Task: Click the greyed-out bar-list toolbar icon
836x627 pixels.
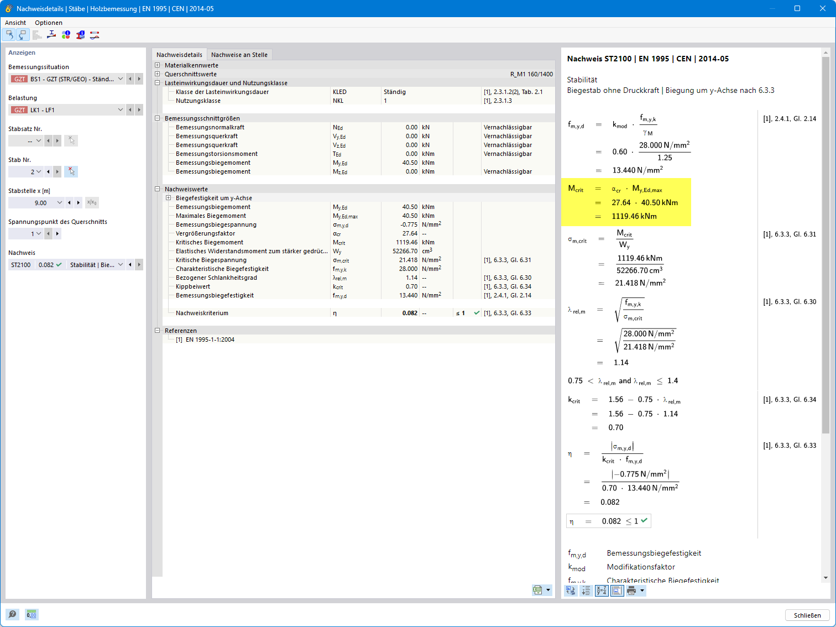Action: click(x=37, y=35)
